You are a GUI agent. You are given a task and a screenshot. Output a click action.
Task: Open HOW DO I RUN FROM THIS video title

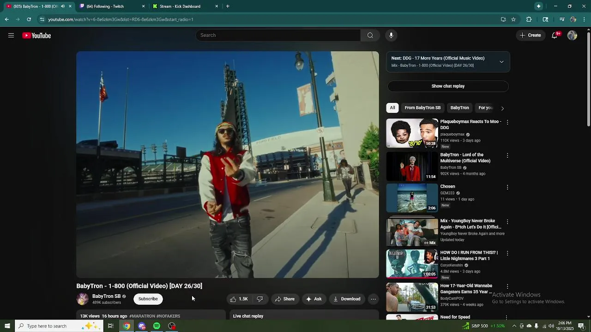click(x=469, y=255)
